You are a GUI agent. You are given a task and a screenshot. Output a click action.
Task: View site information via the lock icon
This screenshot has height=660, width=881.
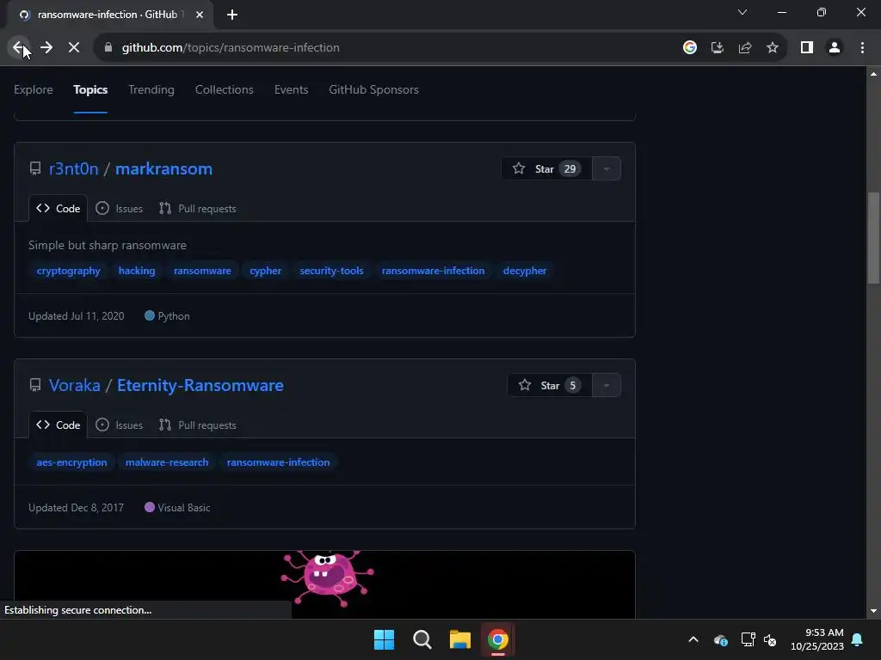click(x=108, y=48)
